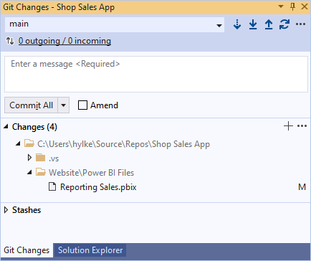The height and width of the screenshot is (261, 311).
Task: Click the Changes (4) header text
Action: pos(34,127)
